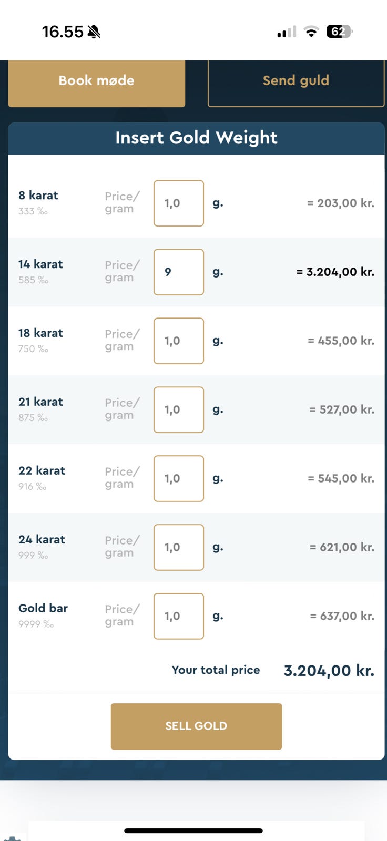Screen dimensions: 387x841
Task: Tap the silent mode bell icon
Action: (94, 32)
